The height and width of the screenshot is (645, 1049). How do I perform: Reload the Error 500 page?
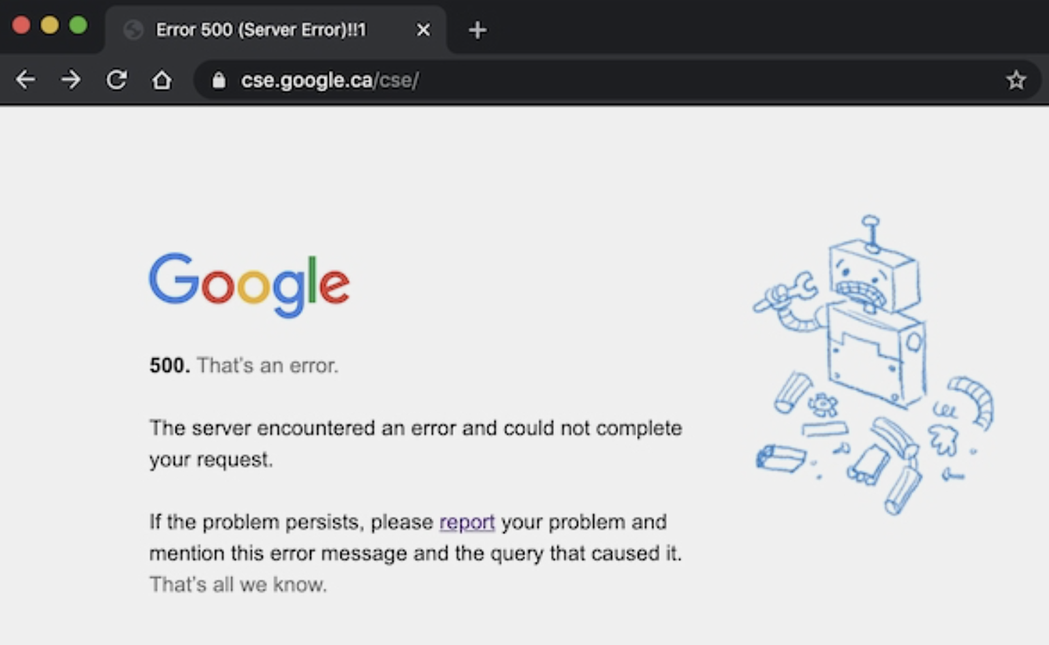(116, 80)
